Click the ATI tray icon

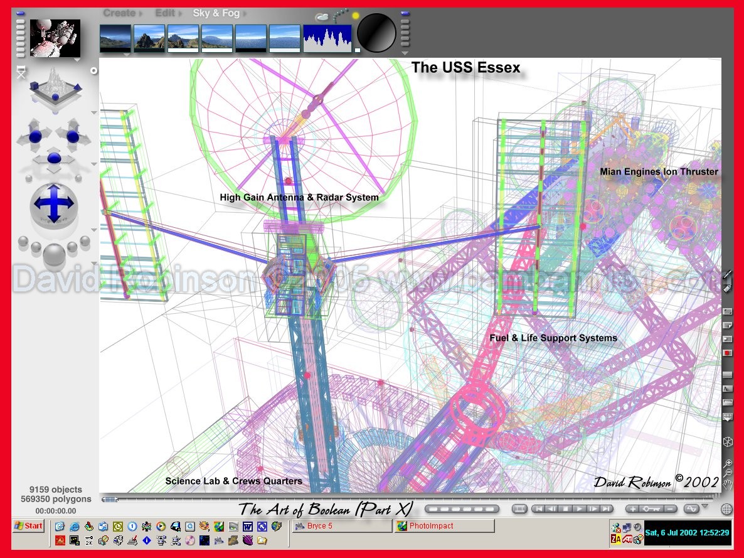pyautogui.click(x=627, y=539)
